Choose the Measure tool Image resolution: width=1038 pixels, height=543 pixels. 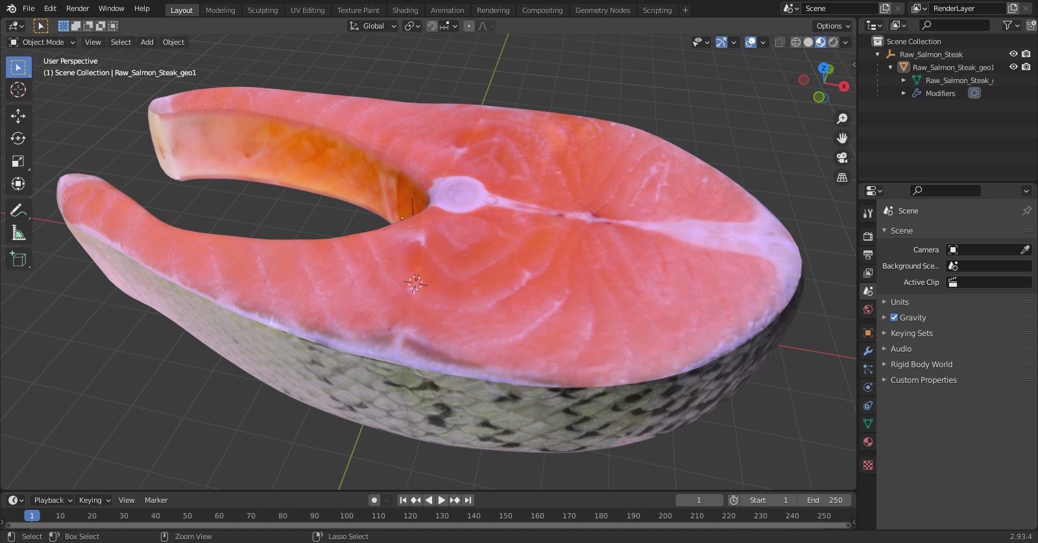point(18,233)
